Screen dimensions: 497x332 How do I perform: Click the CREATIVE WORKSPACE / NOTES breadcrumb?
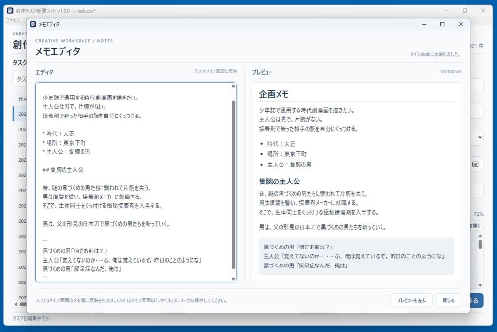point(74,41)
